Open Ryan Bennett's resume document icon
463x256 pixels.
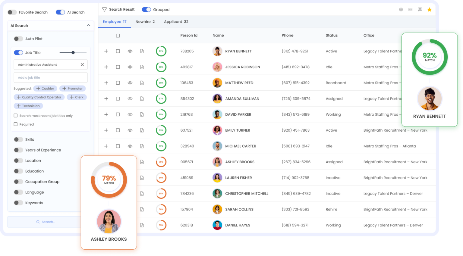pyautogui.click(x=142, y=51)
